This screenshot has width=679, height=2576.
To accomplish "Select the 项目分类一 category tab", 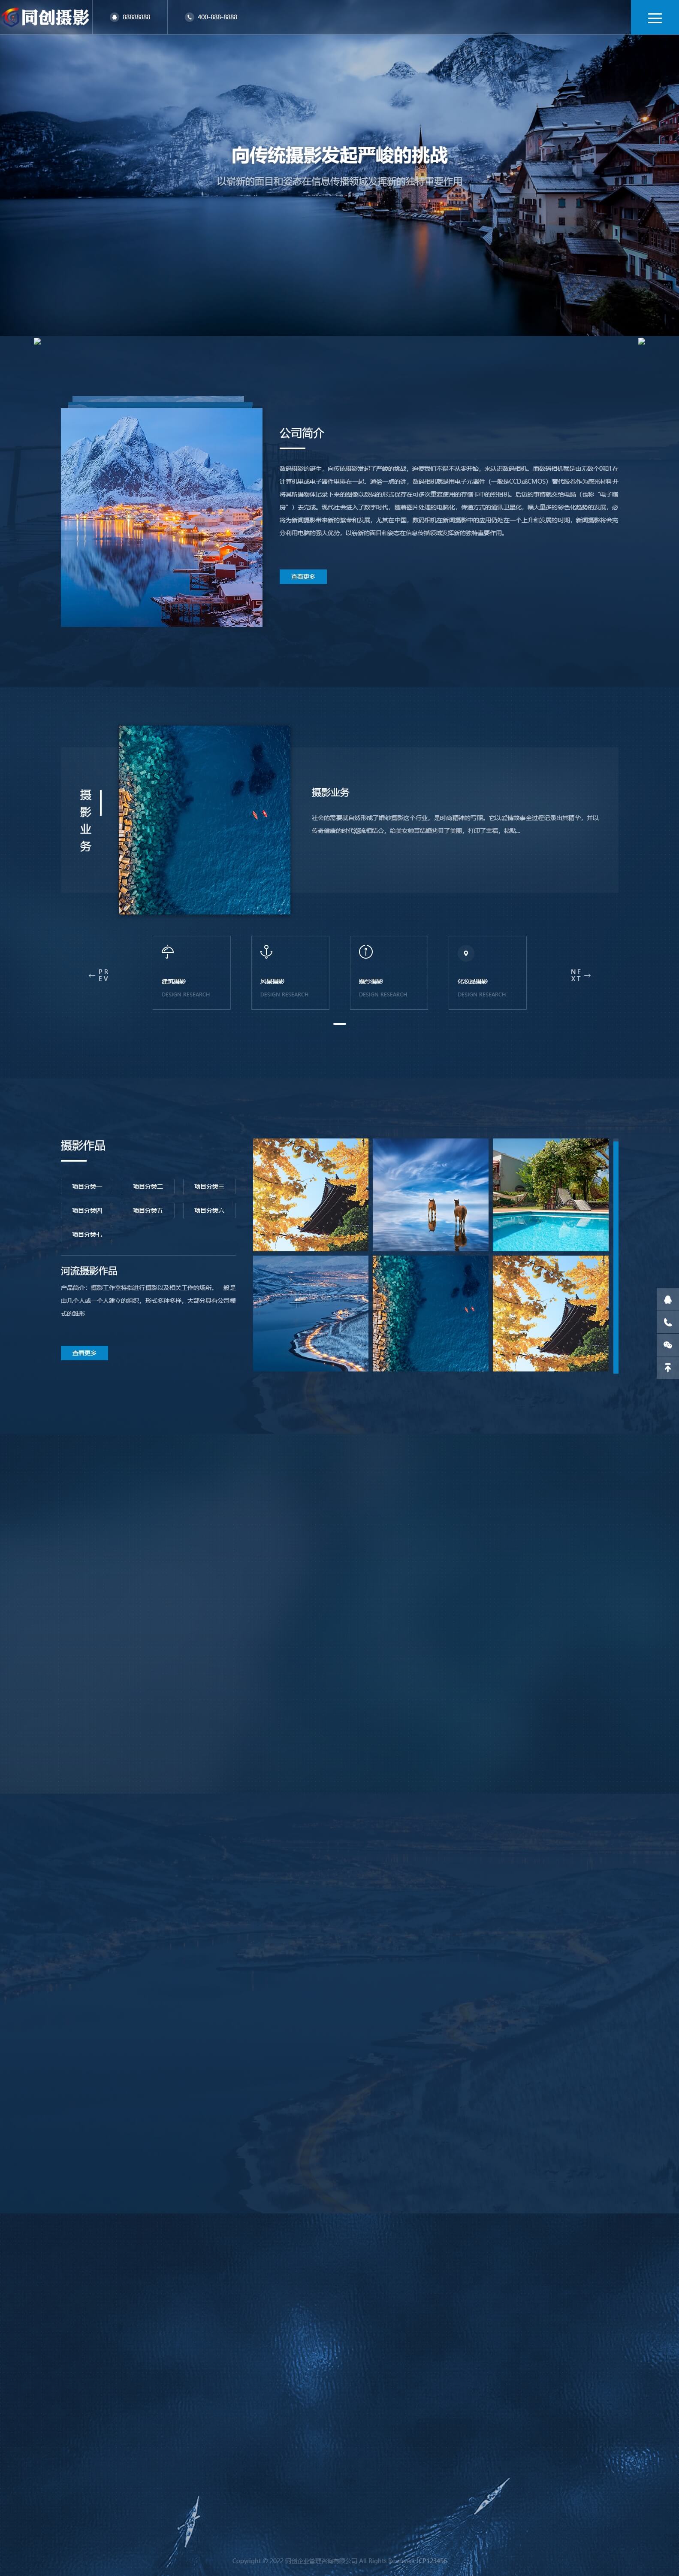I will point(87,1186).
